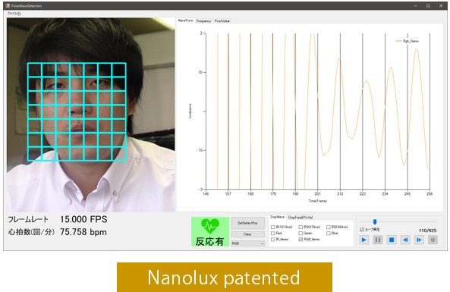Viewport: 450px width, 292px height.
Task: Open the file menu in menu bar
Action: pyautogui.click(x=14, y=14)
